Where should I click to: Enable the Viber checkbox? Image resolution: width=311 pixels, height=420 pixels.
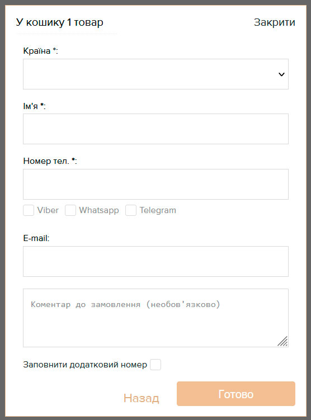(x=29, y=210)
